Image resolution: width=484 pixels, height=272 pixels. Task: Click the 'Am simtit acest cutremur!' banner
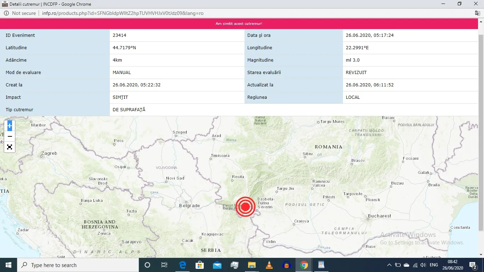point(239,24)
